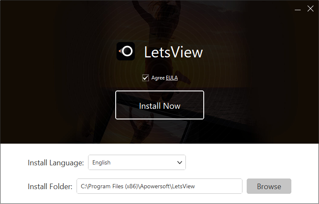Click the Install Folder path field
The image size is (319, 204).
click(159, 186)
